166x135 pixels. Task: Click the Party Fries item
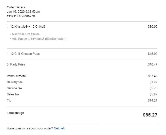17,64
